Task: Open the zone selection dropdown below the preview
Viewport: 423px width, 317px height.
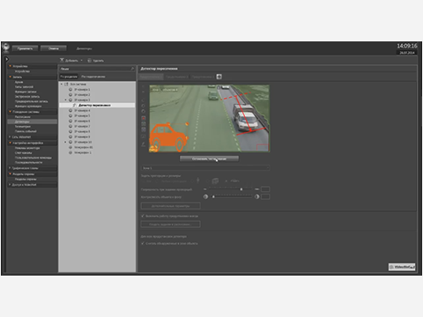Action: [205, 168]
